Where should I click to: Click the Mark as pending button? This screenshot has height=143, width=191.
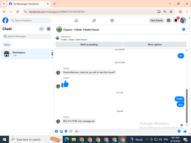(x=89, y=45)
